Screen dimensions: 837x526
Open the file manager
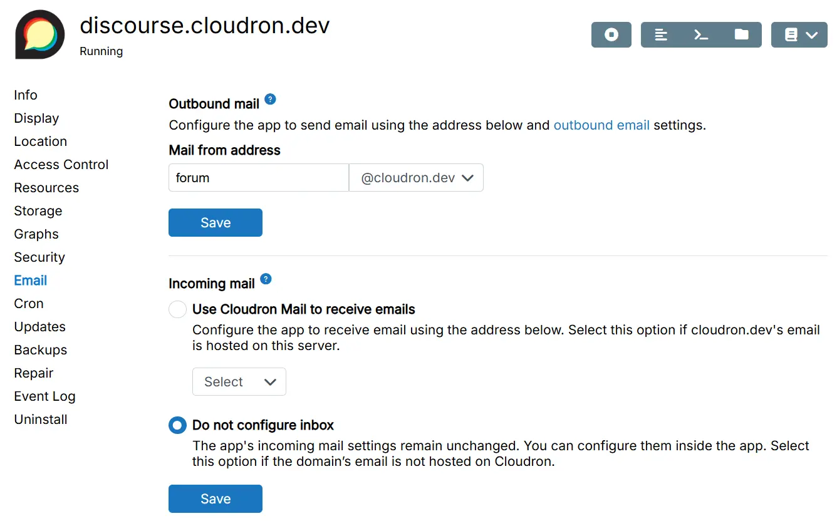tap(741, 34)
